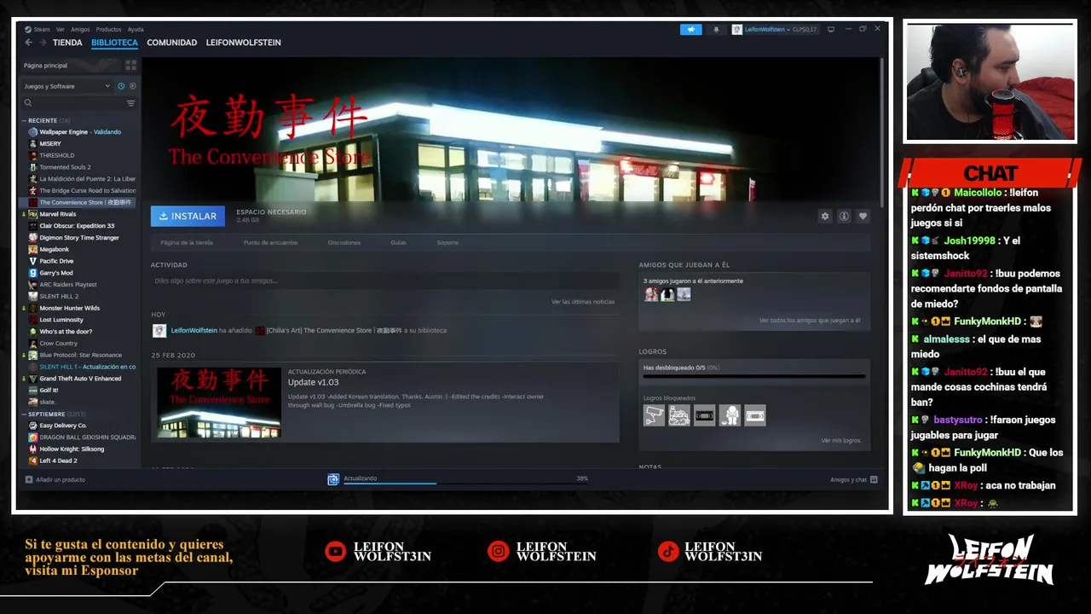Click Ver todos los amigos link
This screenshot has height=614, width=1091.
[x=810, y=321]
